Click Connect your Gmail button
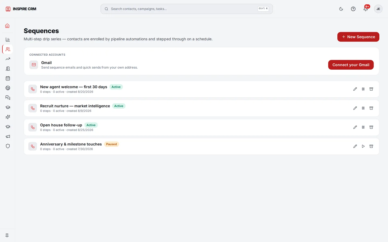This screenshot has height=242, width=388. coord(351,65)
